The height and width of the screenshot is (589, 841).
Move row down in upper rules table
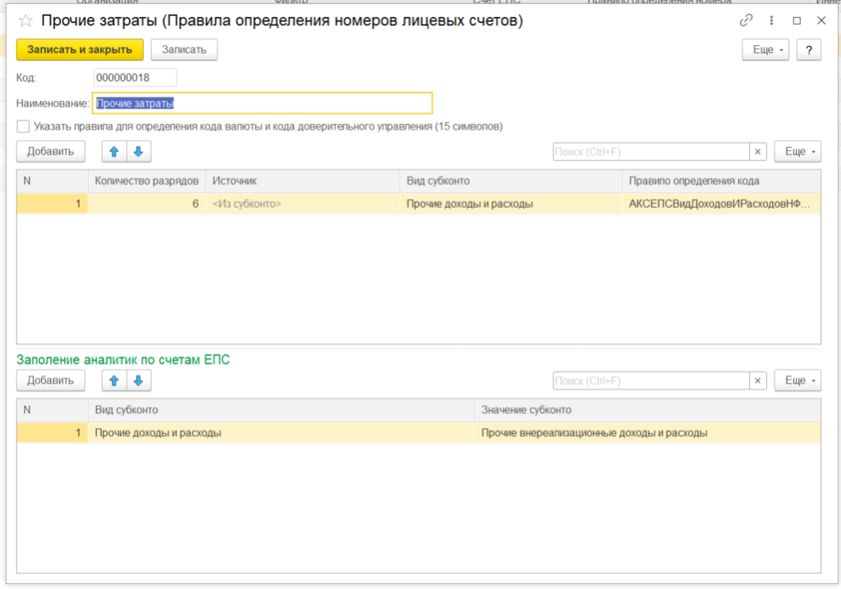point(138,151)
